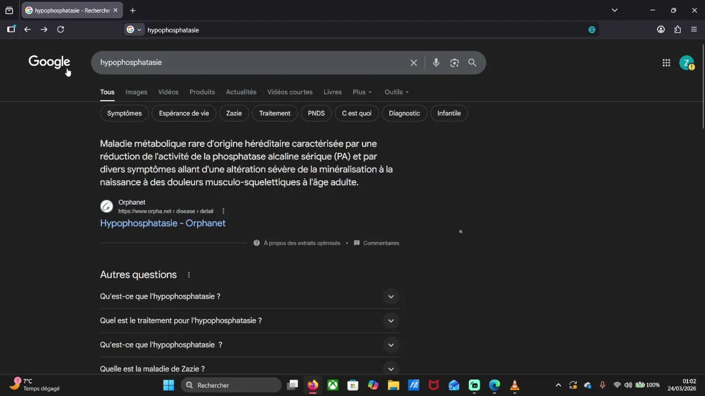
Task: Click the Windows taskbar Rechercher box
Action: coord(231,385)
